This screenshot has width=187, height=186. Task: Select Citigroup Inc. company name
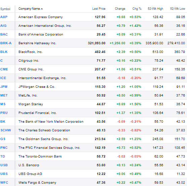[29, 60]
